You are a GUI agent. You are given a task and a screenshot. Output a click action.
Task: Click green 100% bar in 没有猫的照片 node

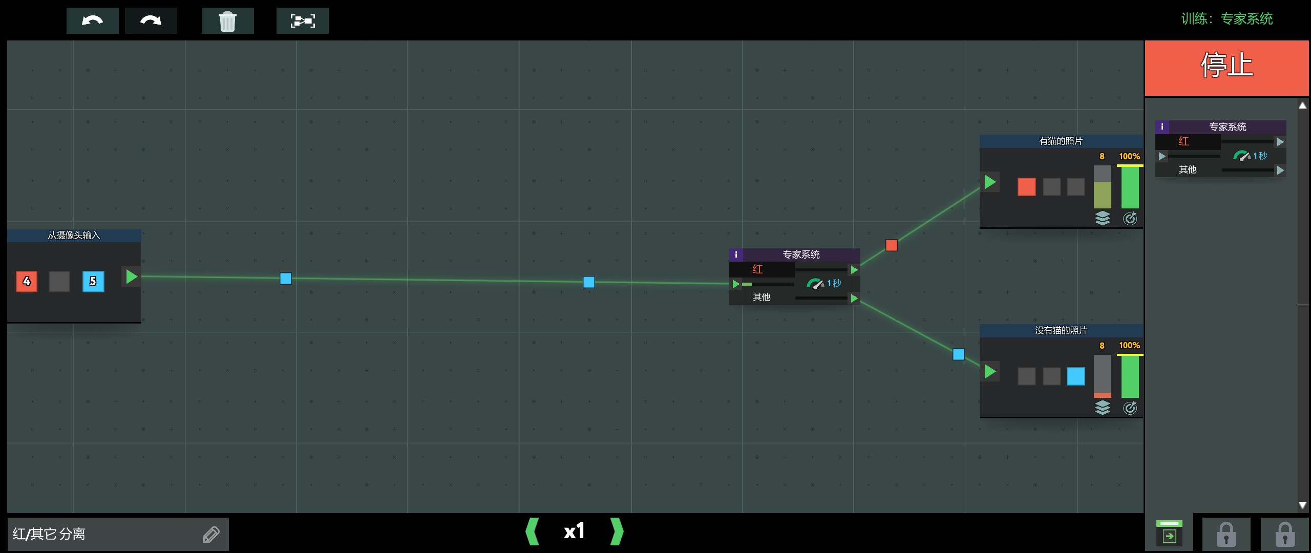[1130, 376]
